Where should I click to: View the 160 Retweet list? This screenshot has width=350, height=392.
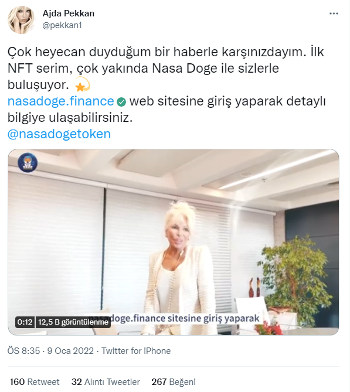pyautogui.click(x=35, y=382)
